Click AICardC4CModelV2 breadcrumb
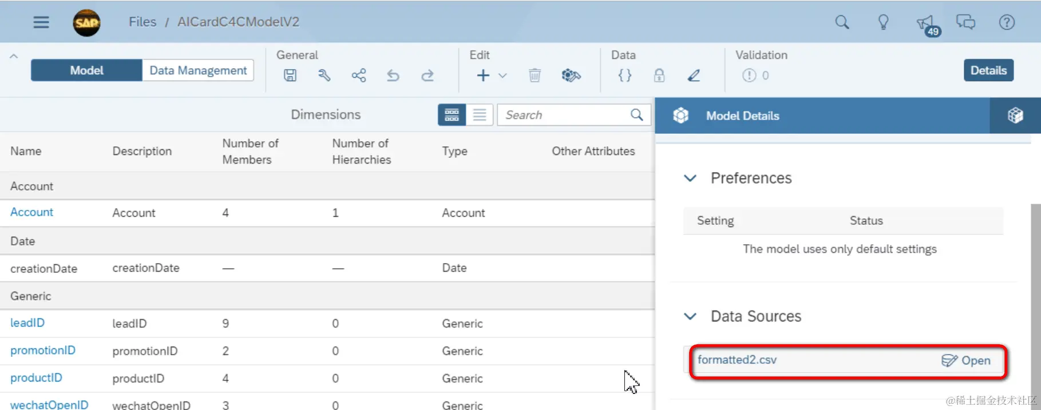The height and width of the screenshot is (410, 1041). pyautogui.click(x=238, y=22)
